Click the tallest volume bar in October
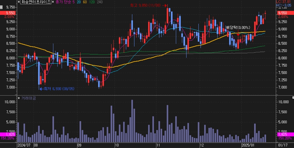The image size is (294, 148). [x=132, y=121]
